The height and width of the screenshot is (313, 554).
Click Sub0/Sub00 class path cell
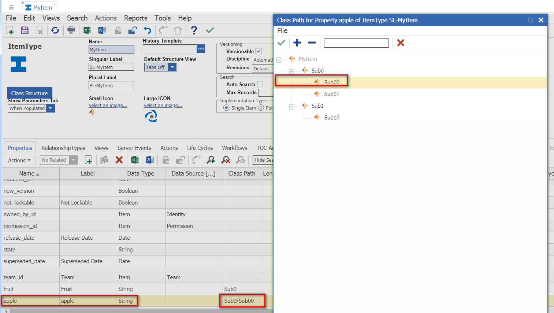242,301
